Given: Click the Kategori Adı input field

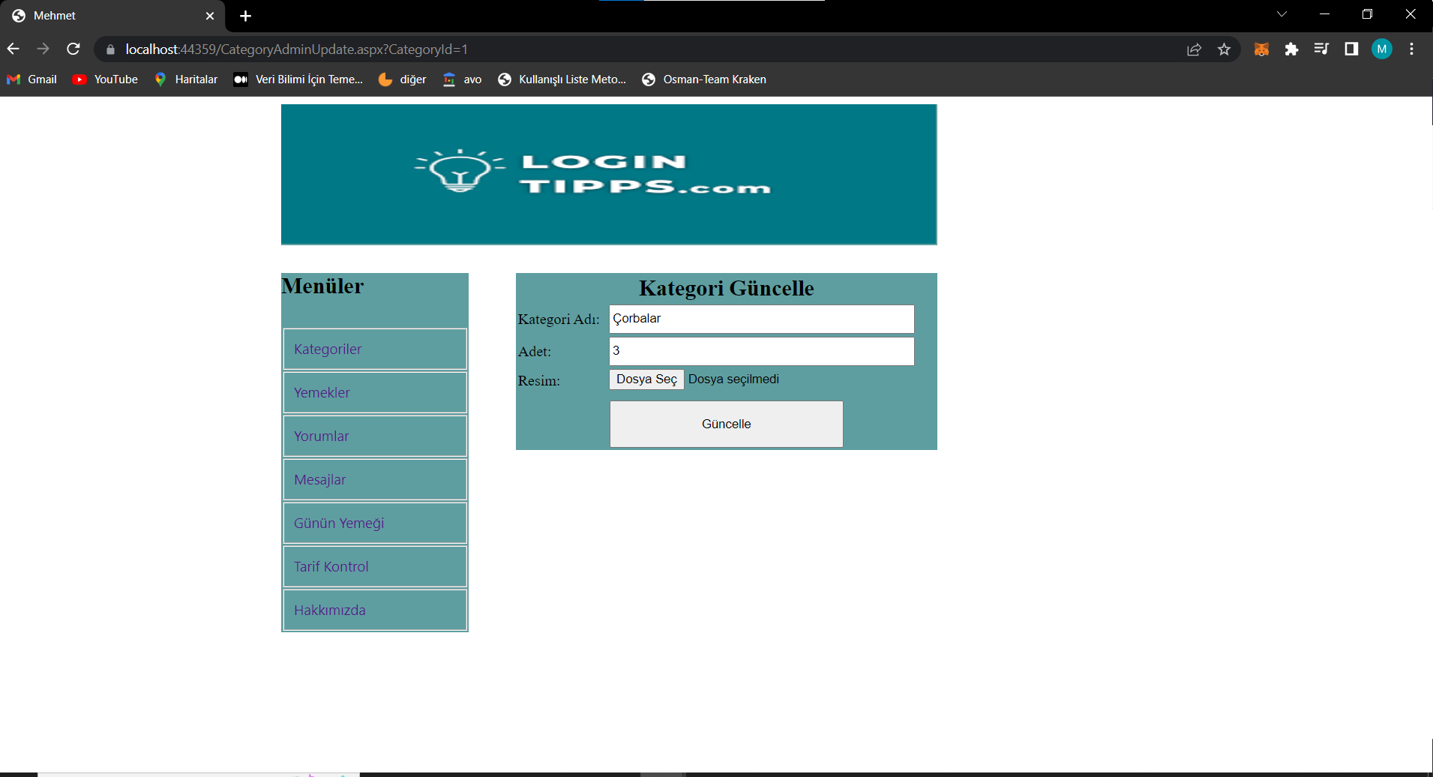Looking at the screenshot, I should click(762, 319).
